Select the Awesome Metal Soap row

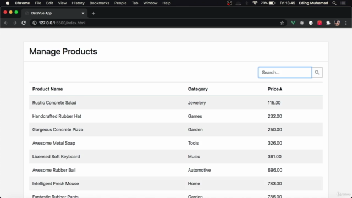[176, 143]
